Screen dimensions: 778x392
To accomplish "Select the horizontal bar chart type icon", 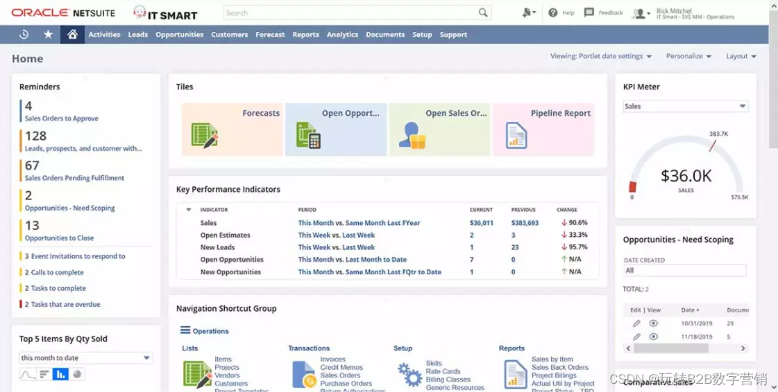I will pyautogui.click(x=44, y=374).
